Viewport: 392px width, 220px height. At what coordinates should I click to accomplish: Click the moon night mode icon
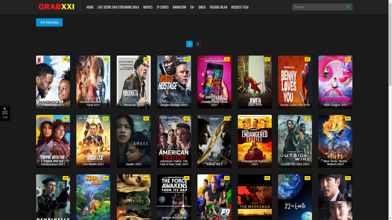click(x=5, y=108)
